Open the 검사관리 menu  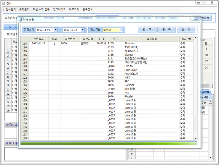[11, 9]
